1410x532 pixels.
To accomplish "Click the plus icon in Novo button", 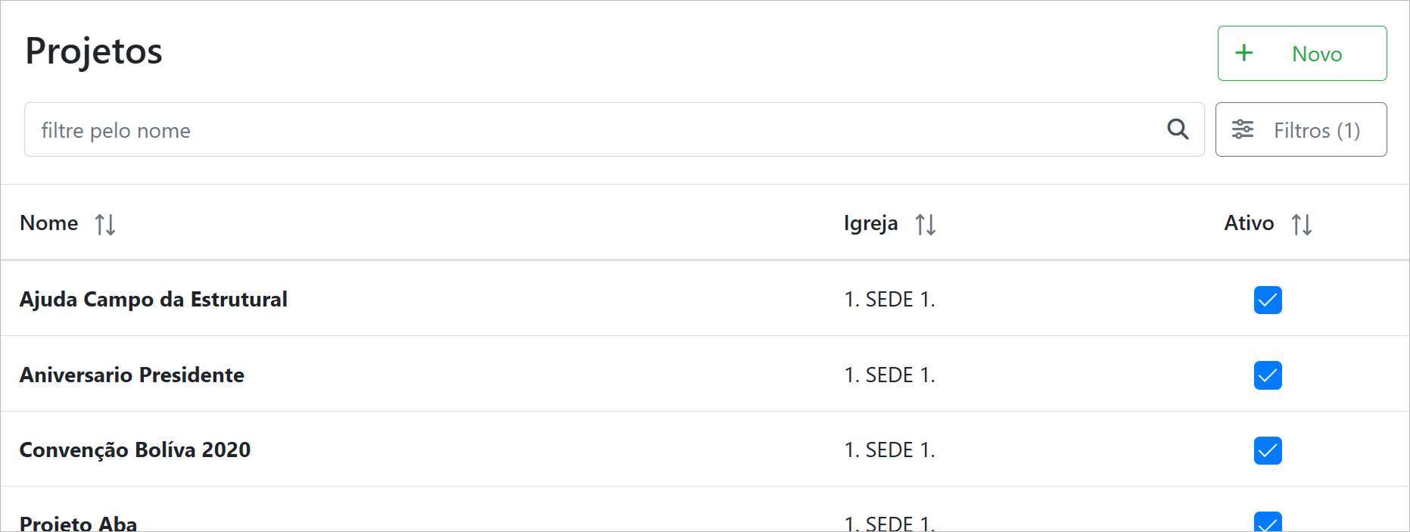I will pyautogui.click(x=1244, y=53).
